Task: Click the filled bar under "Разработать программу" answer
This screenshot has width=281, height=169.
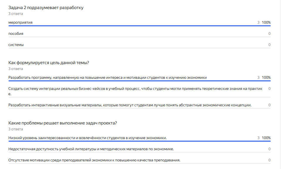Action: (139, 81)
